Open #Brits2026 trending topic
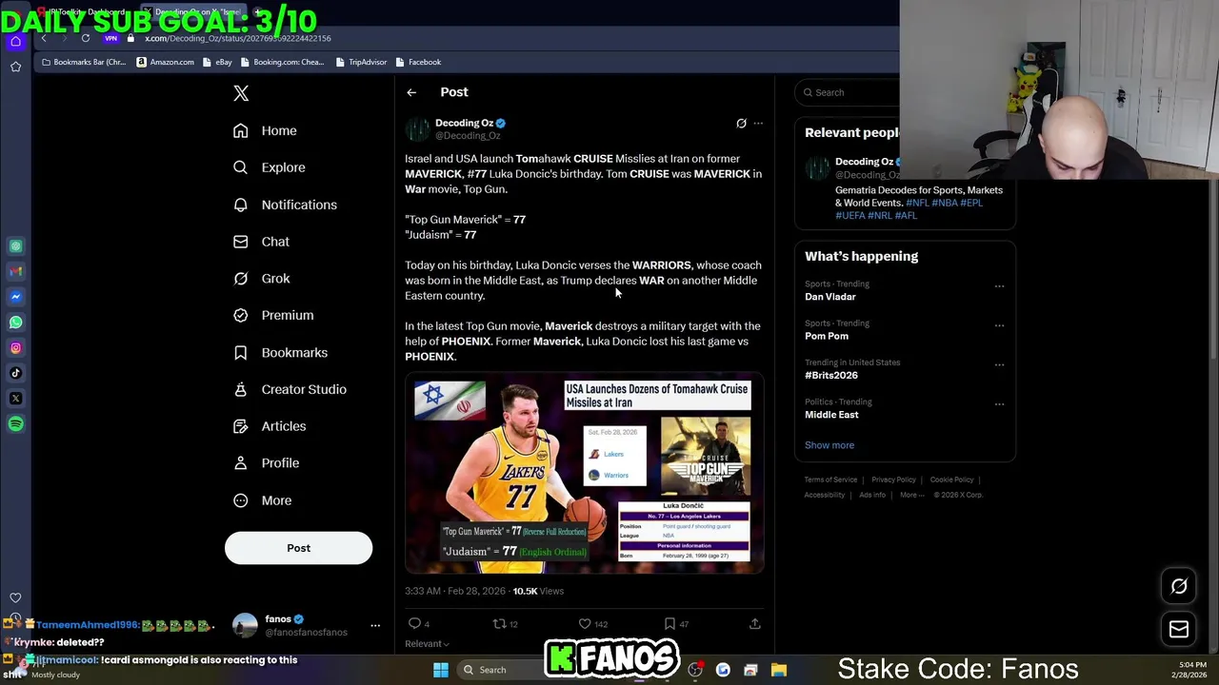This screenshot has width=1219, height=685. click(x=830, y=375)
